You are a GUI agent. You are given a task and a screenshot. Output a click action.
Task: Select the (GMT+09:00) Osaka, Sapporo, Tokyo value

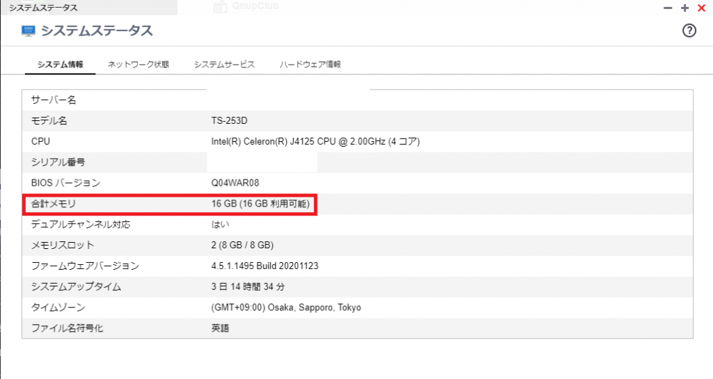pyautogui.click(x=286, y=307)
